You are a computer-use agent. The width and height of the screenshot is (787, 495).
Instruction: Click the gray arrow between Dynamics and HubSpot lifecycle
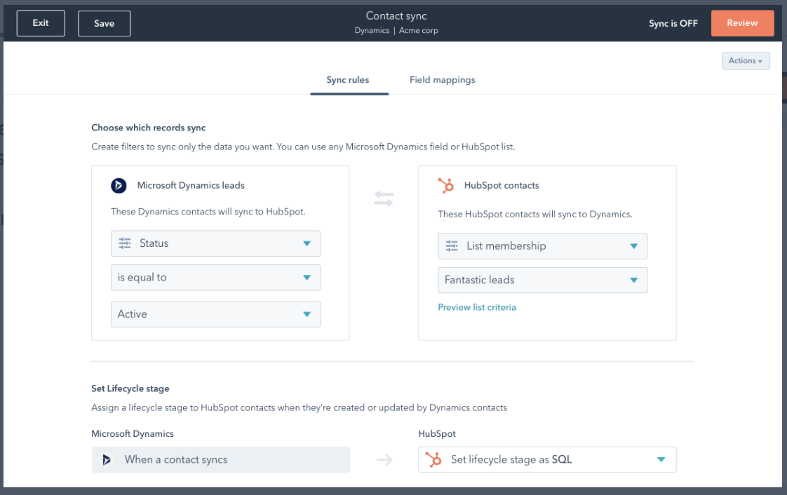pos(383,459)
